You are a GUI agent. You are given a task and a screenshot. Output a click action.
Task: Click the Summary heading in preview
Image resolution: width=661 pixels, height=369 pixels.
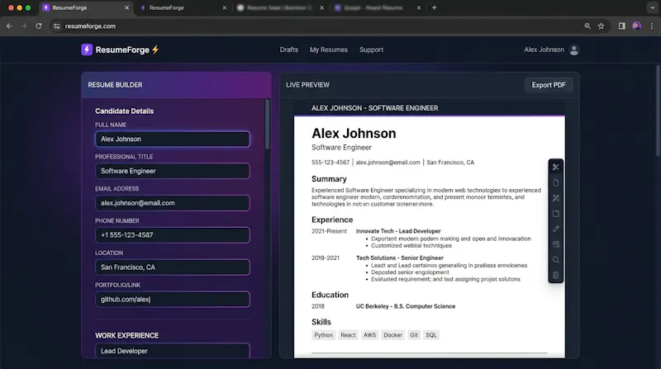(x=329, y=179)
